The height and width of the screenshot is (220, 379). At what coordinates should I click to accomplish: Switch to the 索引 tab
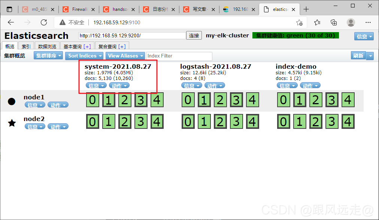[x=26, y=46]
